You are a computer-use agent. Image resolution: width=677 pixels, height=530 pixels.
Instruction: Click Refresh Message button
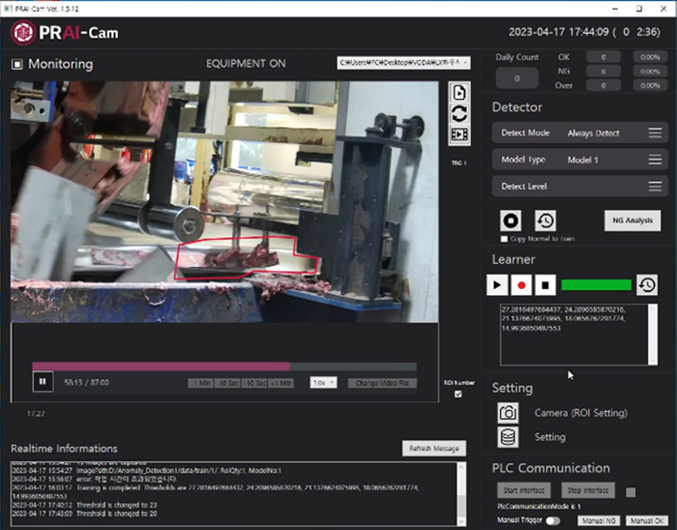click(x=434, y=449)
